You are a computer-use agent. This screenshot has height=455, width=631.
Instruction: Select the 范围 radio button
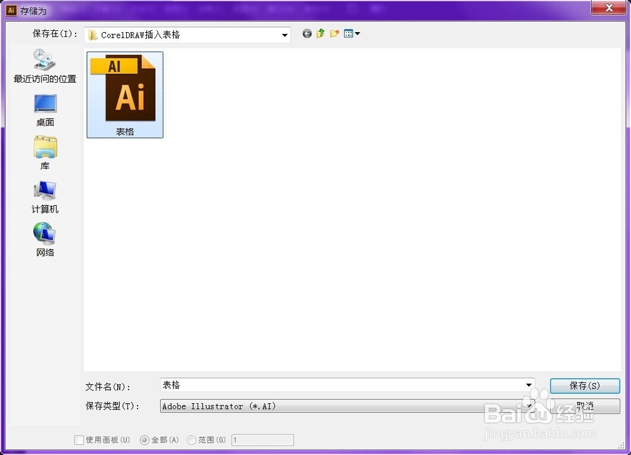pos(192,440)
